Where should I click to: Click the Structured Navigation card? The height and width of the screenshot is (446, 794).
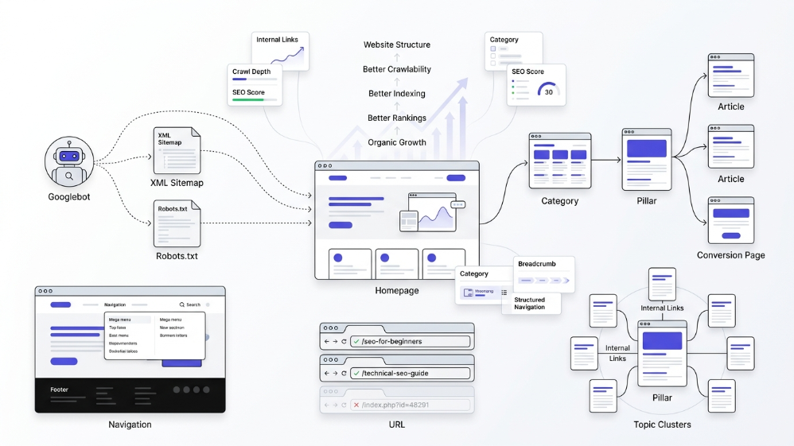click(531, 303)
